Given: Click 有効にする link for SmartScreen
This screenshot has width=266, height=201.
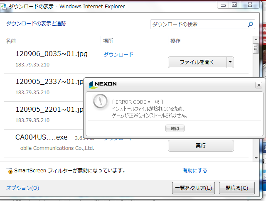Looking at the screenshot, I should click(x=195, y=171).
